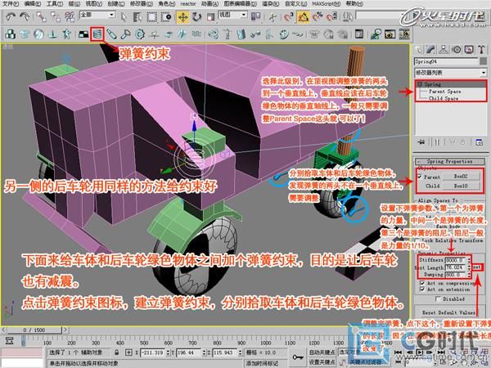This screenshot has width=491, height=368.
Task: Toggle the selection lock padlock icon
Action: (117, 352)
